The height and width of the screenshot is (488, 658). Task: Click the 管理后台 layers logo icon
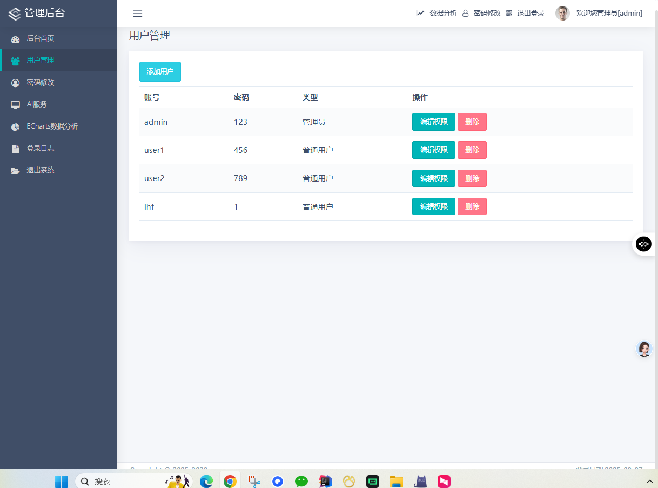click(x=15, y=14)
